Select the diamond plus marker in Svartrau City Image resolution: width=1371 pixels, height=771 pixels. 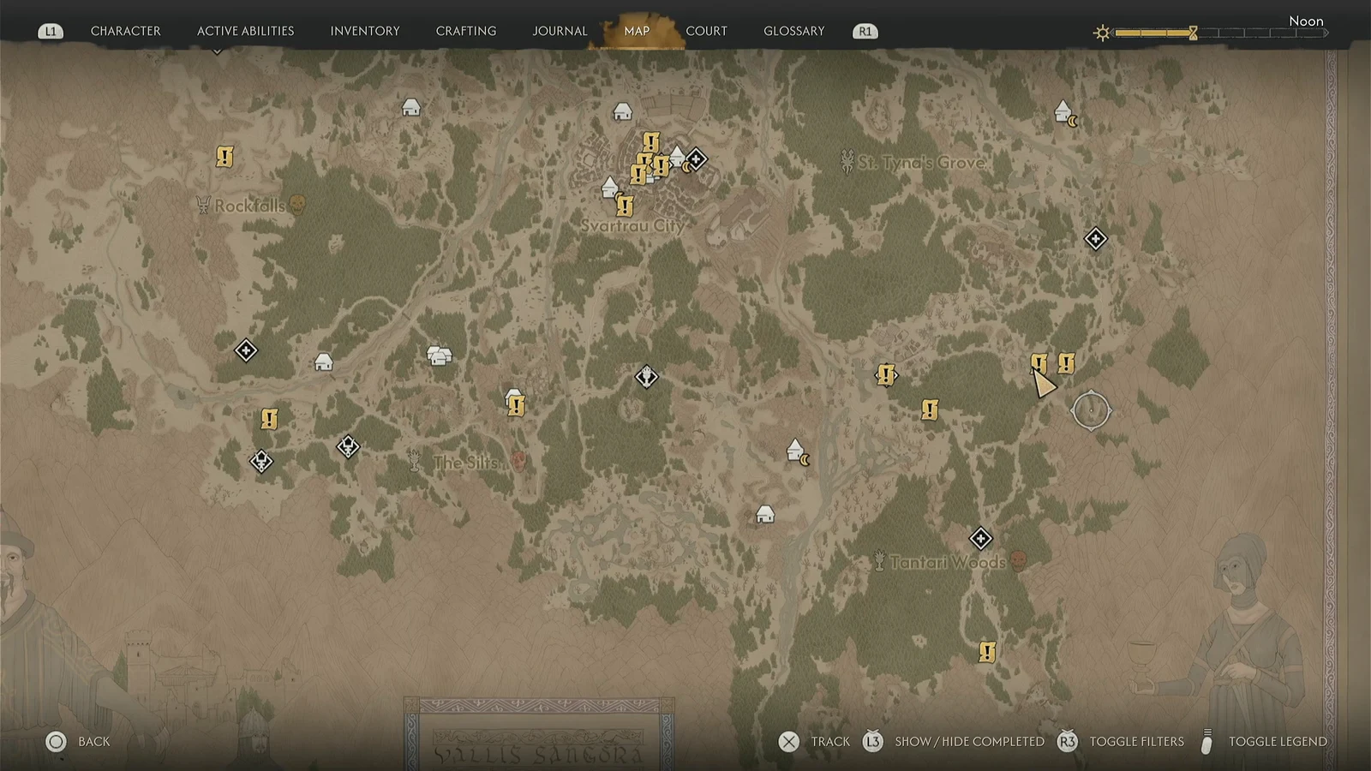(696, 159)
